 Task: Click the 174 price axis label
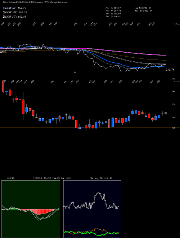click(174, 105)
